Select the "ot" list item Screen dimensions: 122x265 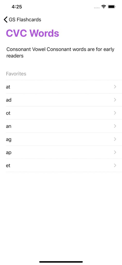pos(64,113)
